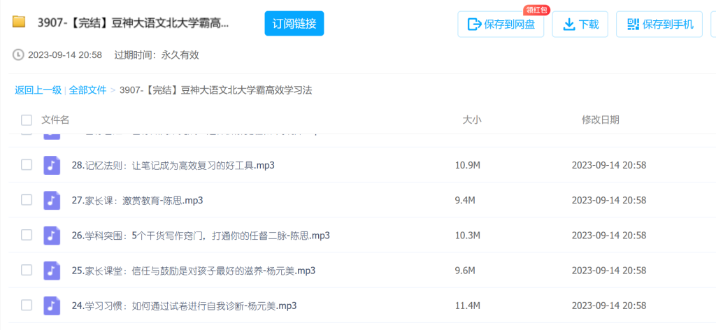Sort by 修改日期 column header

(601, 120)
